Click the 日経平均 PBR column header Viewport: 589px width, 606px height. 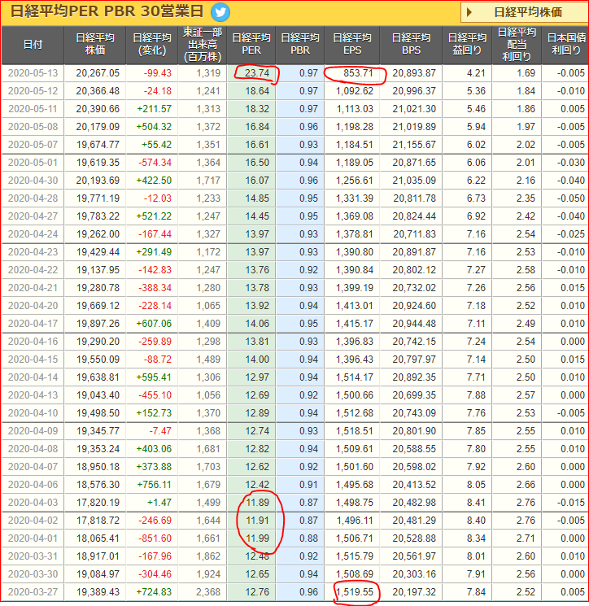pyautogui.click(x=300, y=45)
